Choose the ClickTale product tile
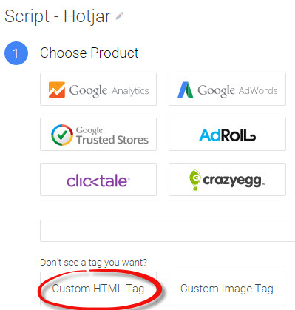Viewport: 295px width, 310px height. 98,180
